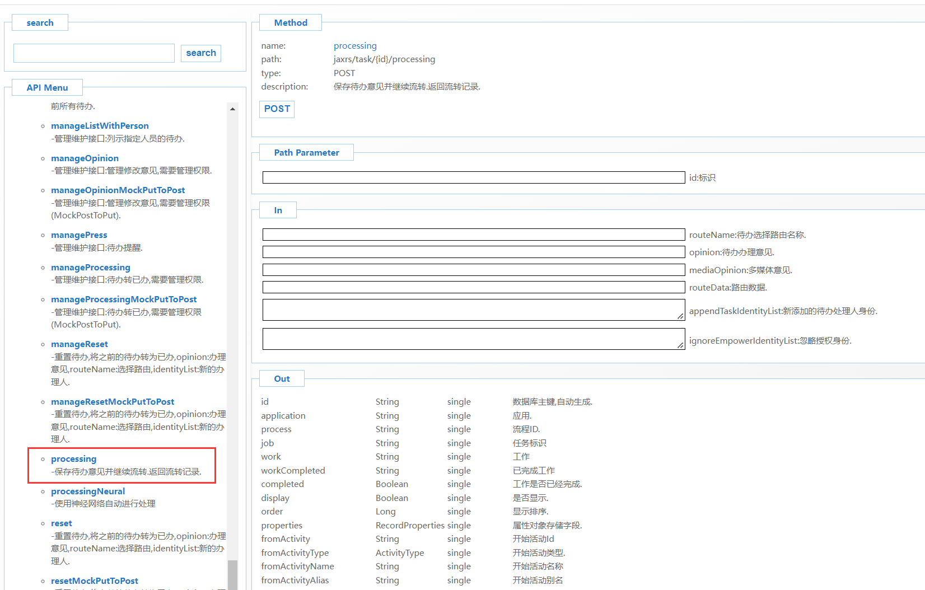Open the manageOpinion API link

click(85, 158)
